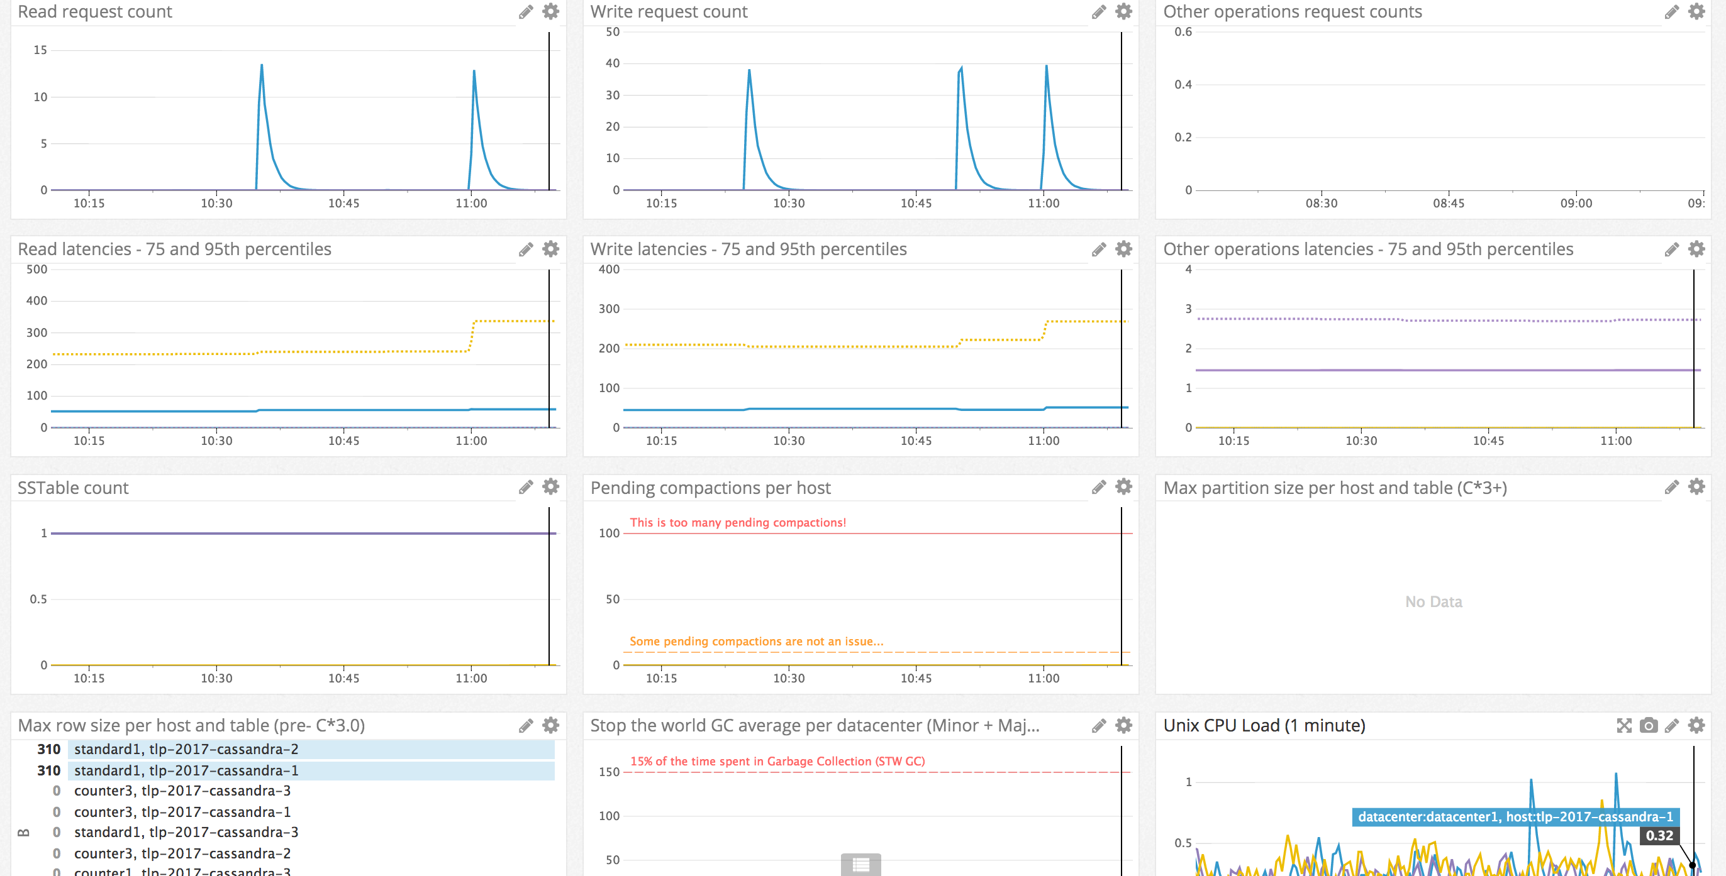
Task: Open Unix CPU Load gear settings
Action: coord(1696,725)
